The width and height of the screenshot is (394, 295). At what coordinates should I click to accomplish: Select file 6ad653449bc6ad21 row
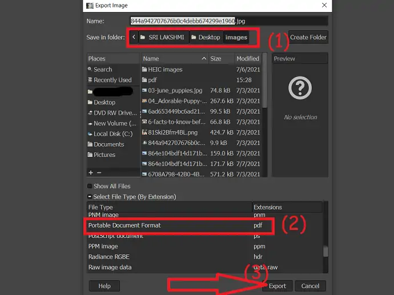click(x=201, y=111)
